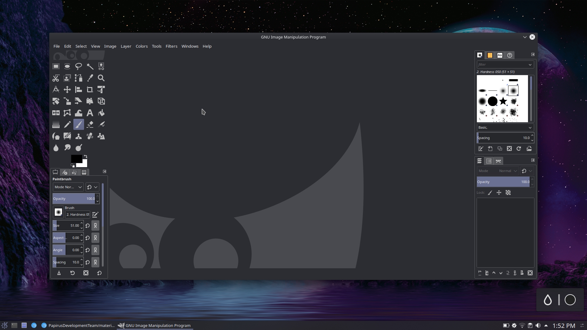Swap foreground and background colors
This screenshot has width=587, height=330.
pos(86,156)
